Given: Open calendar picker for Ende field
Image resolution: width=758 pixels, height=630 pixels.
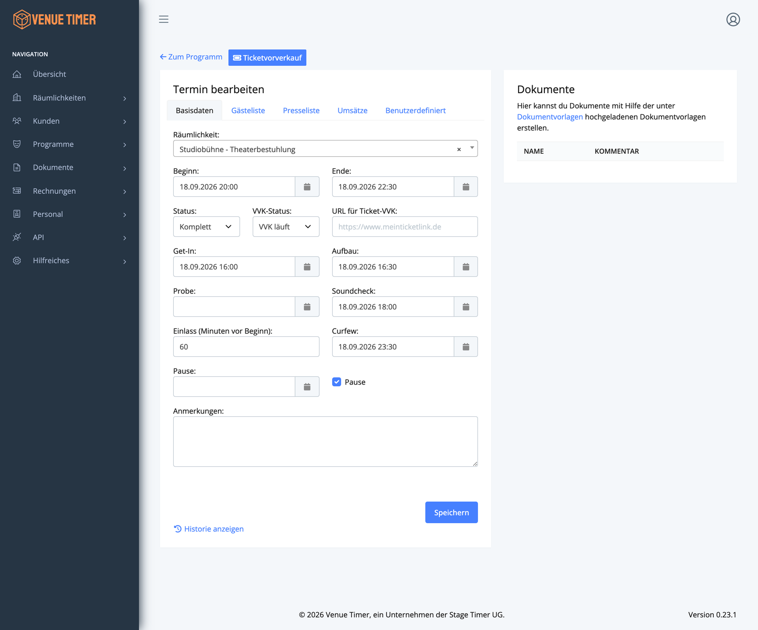Looking at the screenshot, I should pos(466,187).
